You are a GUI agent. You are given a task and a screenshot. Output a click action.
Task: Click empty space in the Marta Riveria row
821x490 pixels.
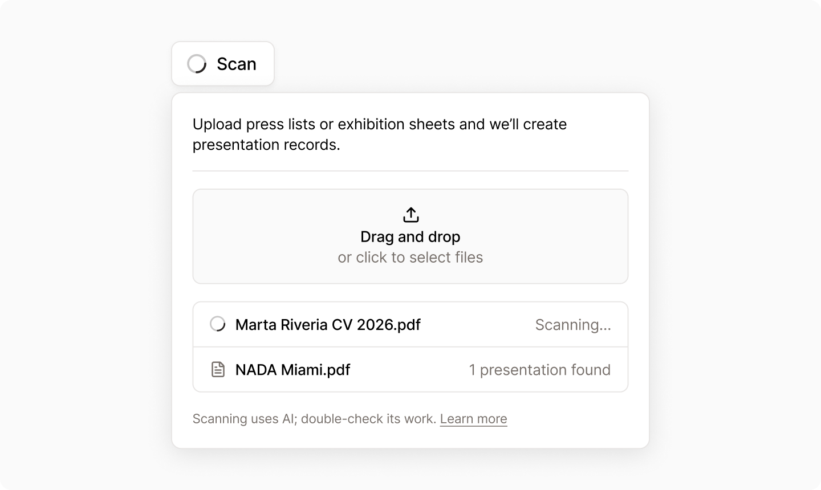(478, 325)
